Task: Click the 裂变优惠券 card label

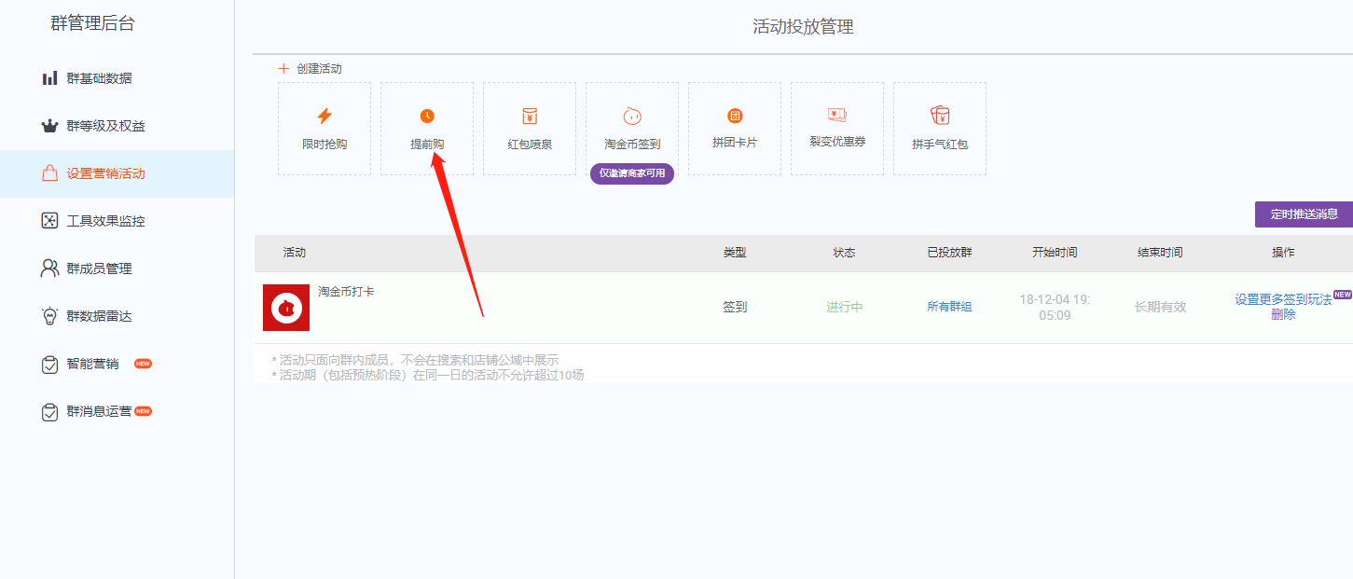Action: tap(837, 142)
